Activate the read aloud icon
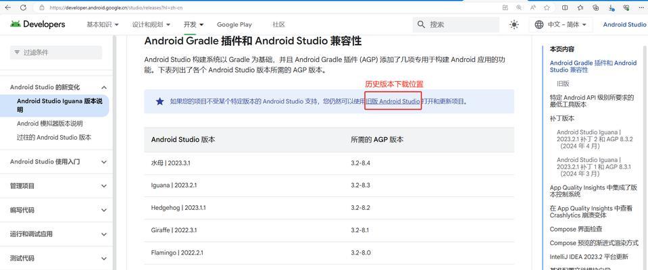Screen dimensions: 648x270 tap(533, 7)
